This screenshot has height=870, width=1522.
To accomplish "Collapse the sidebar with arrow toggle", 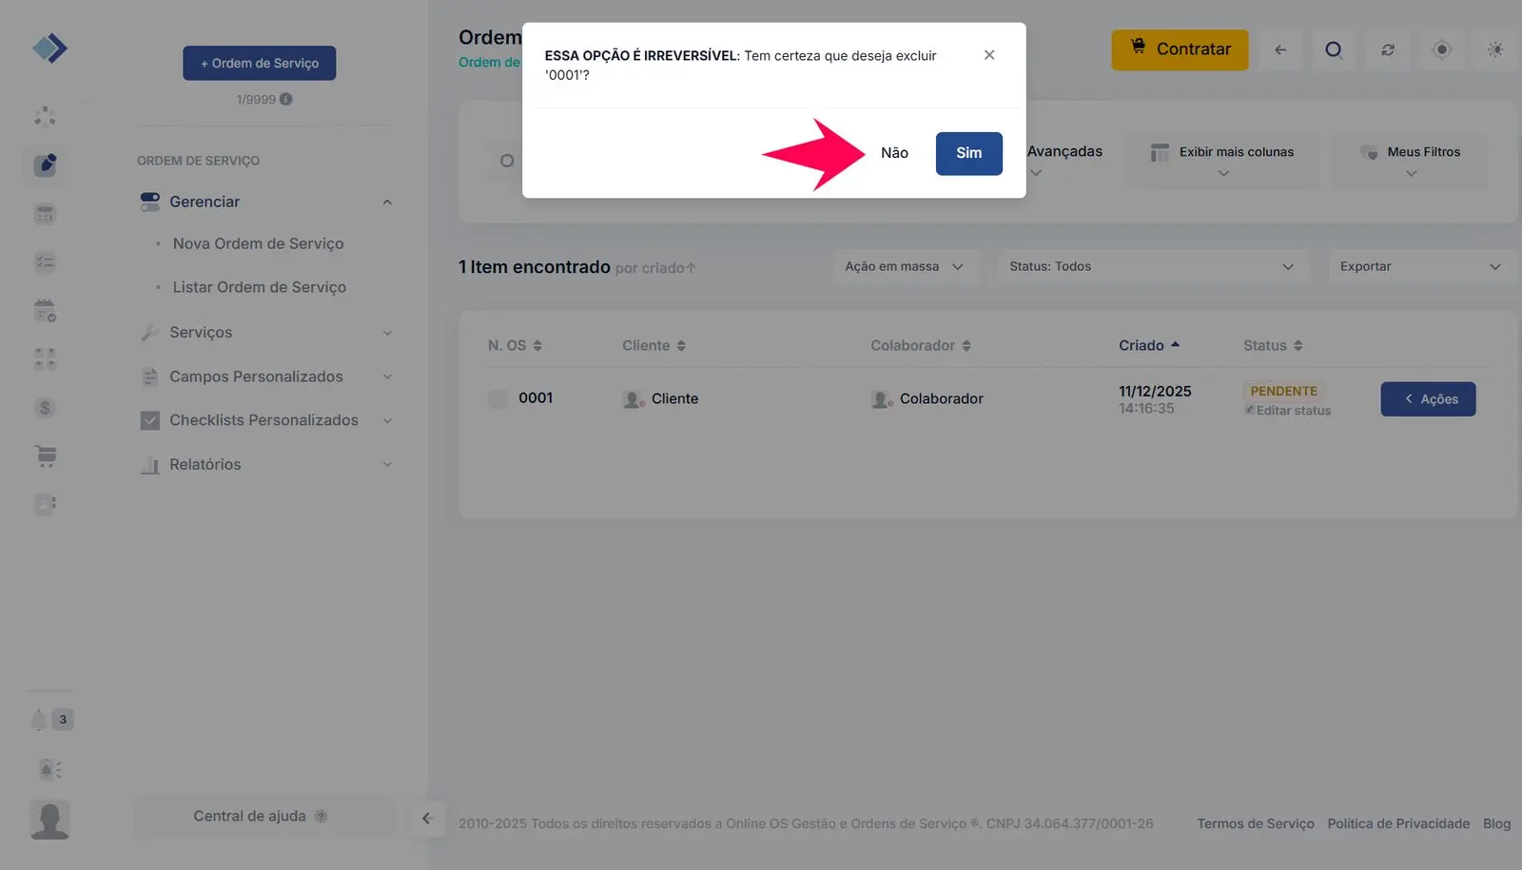I will pyautogui.click(x=427, y=818).
